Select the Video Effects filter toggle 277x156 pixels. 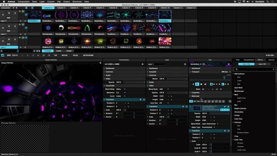[246, 64]
